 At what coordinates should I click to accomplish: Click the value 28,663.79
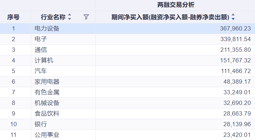click(237, 114)
